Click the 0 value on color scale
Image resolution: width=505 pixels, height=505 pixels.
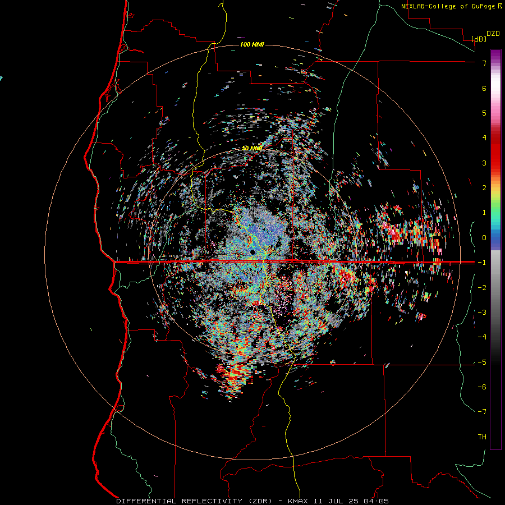(484, 238)
